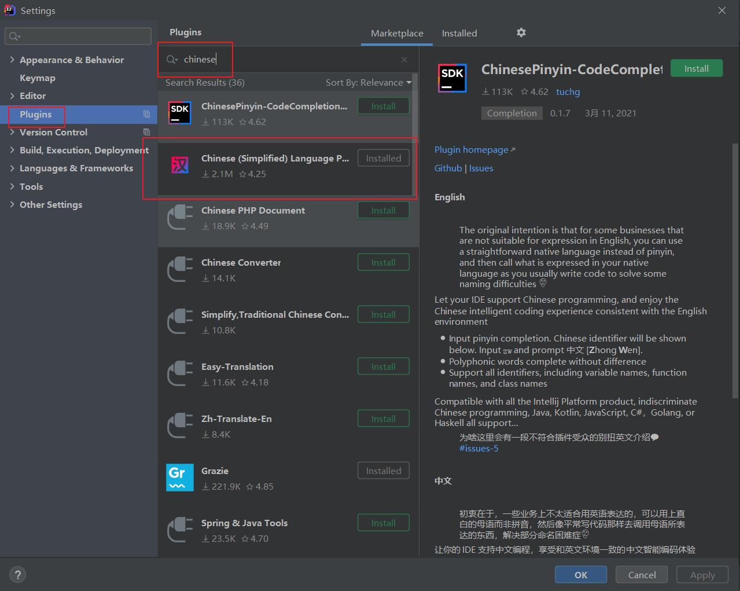
Task: Click the IntelliJ logo in the title bar
Action: [x=10, y=10]
